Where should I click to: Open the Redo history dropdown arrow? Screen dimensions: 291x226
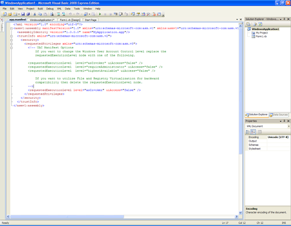click(82, 14)
